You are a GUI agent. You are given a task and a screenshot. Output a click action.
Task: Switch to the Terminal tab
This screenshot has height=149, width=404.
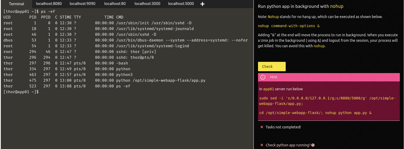(16, 4)
